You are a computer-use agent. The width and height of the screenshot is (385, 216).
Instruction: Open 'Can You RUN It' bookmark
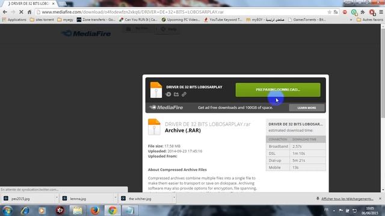click(138, 20)
